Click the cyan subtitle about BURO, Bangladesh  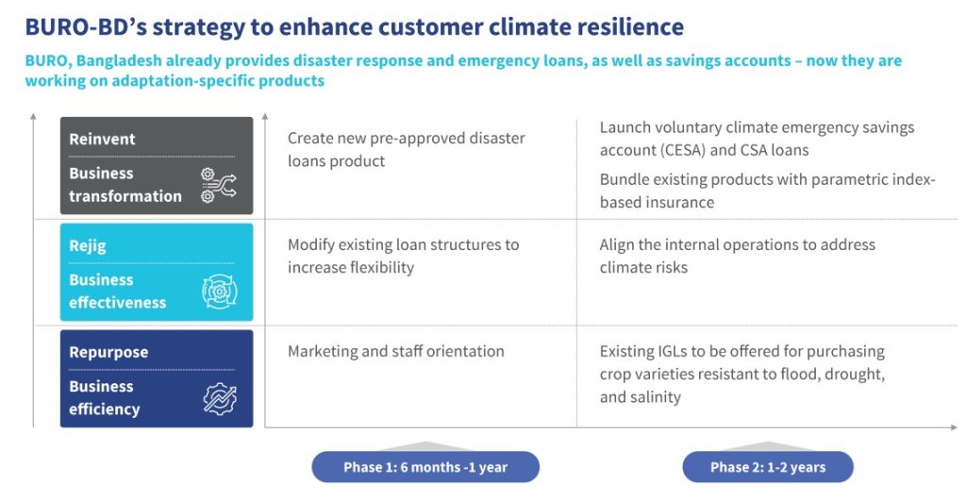pos(463,71)
